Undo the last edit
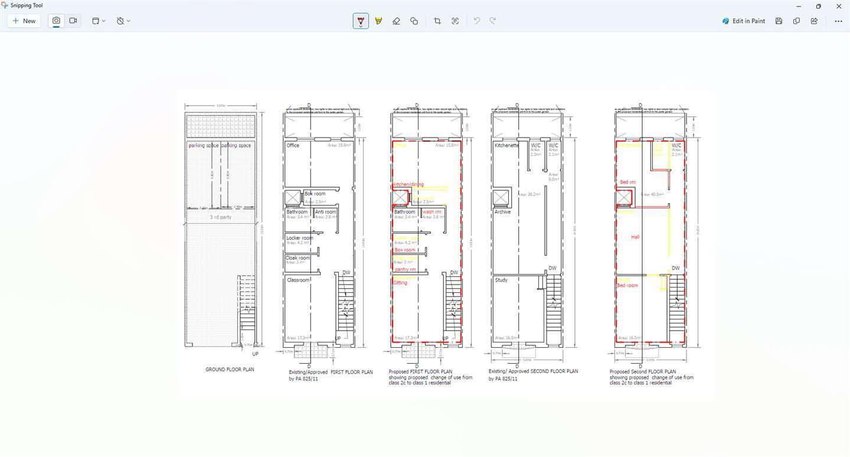The height and width of the screenshot is (457, 850). (x=476, y=21)
